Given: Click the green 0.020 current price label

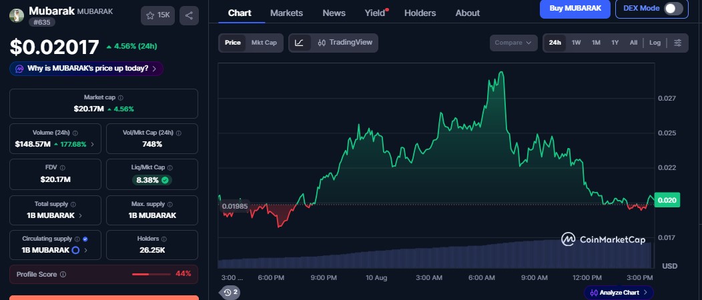Looking at the screenshot, I should [x=667, y=200].
